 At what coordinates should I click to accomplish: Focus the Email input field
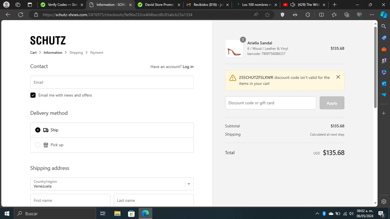(x=112, y=82)
